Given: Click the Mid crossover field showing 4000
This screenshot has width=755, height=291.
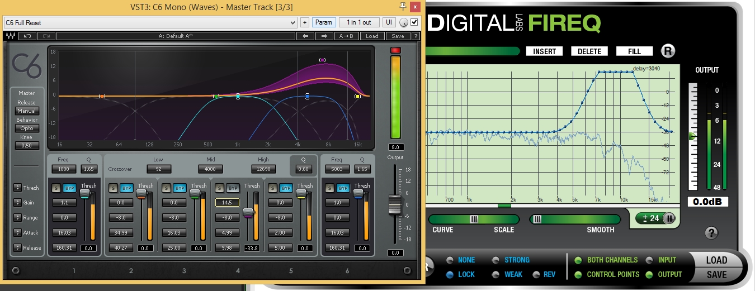Looking at the screenshot, I should tap(210, 169).
